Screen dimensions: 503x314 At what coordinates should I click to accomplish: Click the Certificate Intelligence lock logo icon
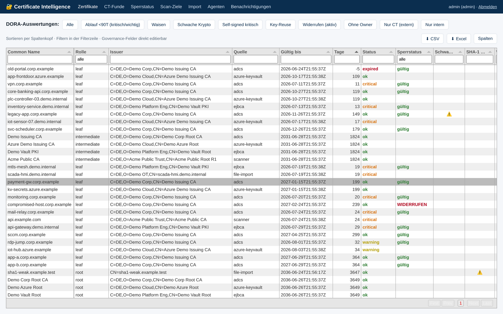click(x=9, y=7)
